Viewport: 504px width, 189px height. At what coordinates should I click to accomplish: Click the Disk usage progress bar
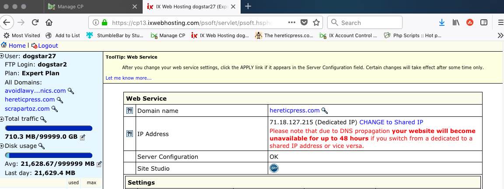tap(49, 155)
